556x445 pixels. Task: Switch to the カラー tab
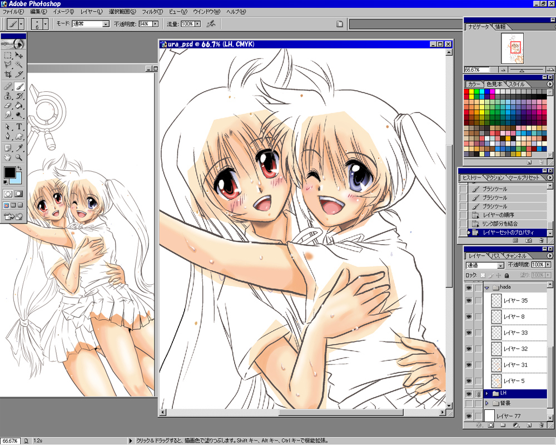coord(474,84)
